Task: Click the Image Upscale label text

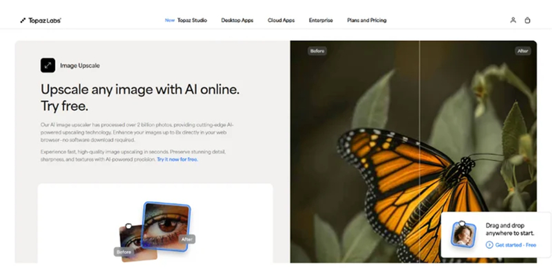Action: [x=80, y=65]
